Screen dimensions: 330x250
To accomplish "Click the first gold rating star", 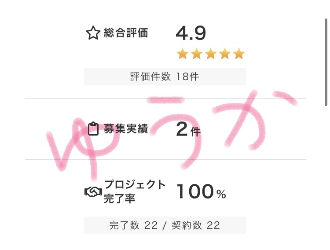I will point(182,54).
